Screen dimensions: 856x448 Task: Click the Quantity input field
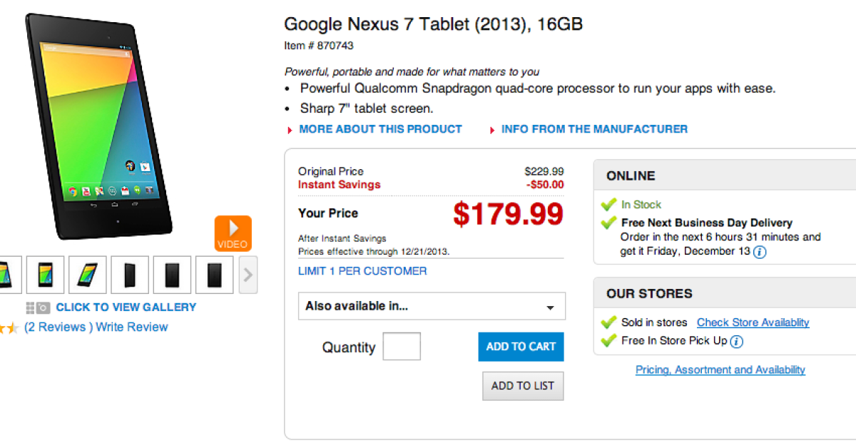pos(402,347)
